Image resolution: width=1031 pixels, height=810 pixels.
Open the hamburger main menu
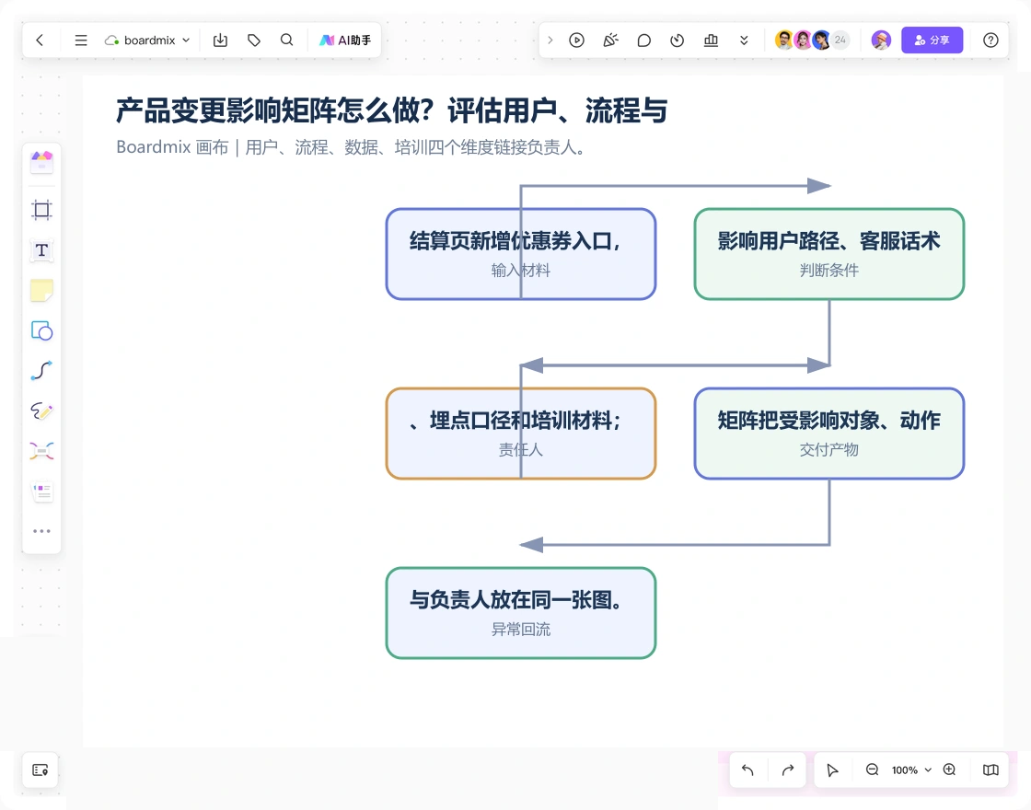pyautogui.click(x=81, y=40)
